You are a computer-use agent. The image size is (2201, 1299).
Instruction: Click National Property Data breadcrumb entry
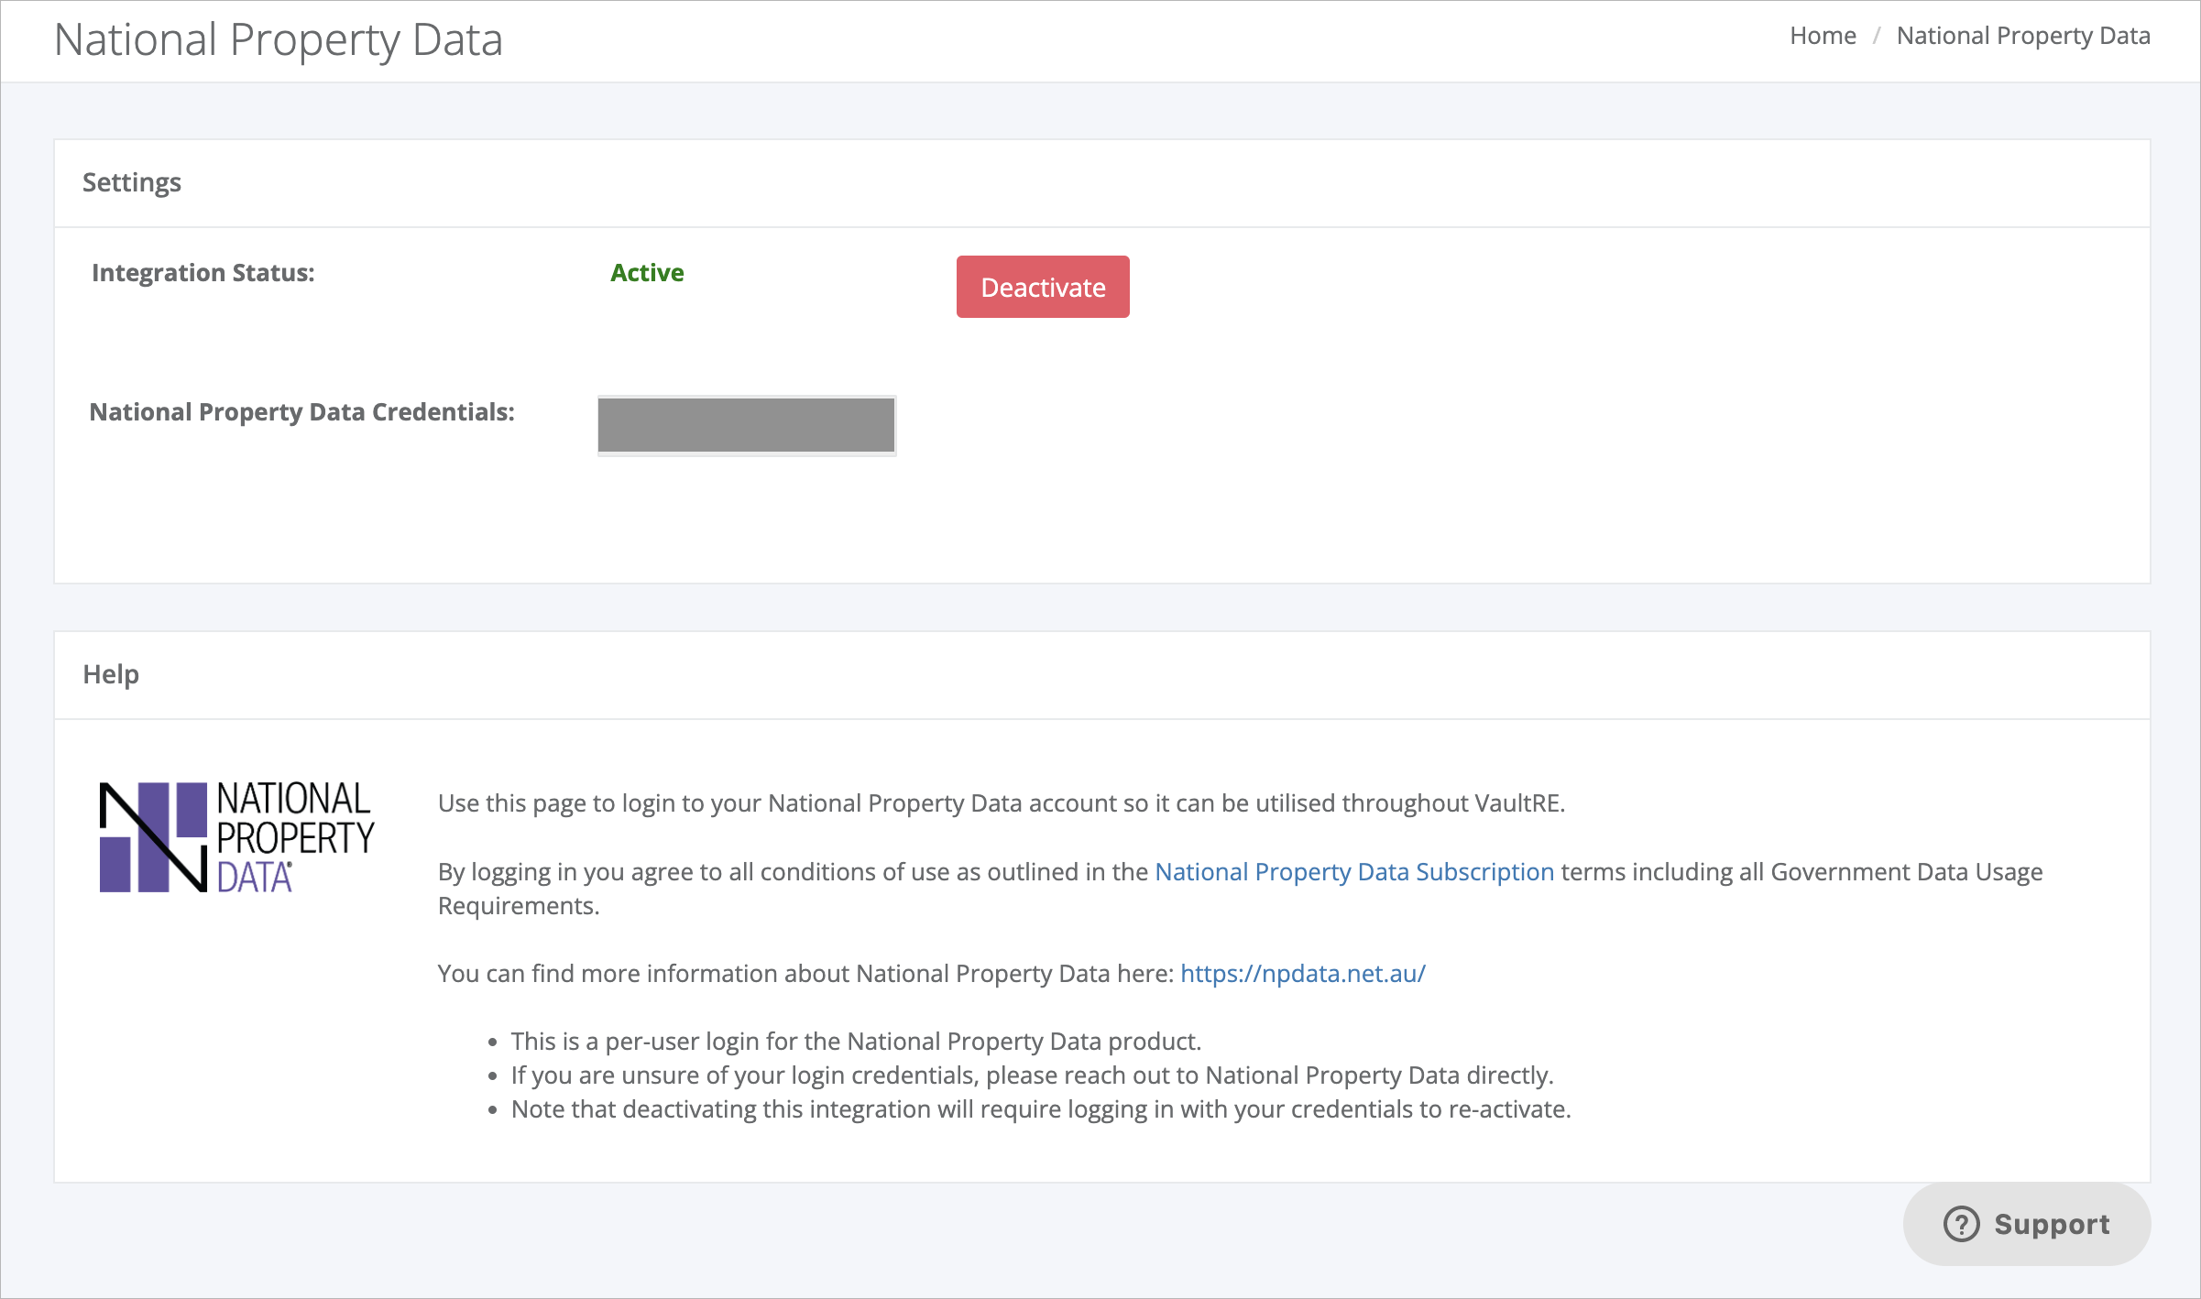2023,36
